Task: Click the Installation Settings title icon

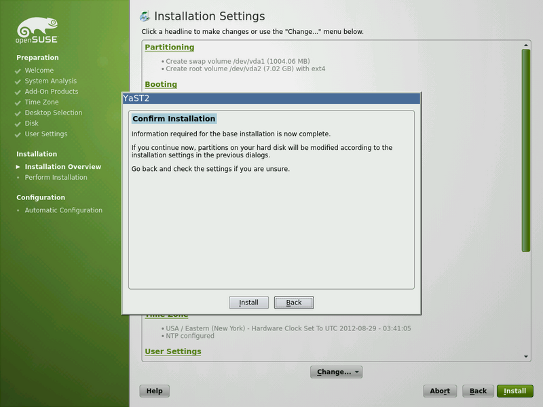Action: (145, 16)
